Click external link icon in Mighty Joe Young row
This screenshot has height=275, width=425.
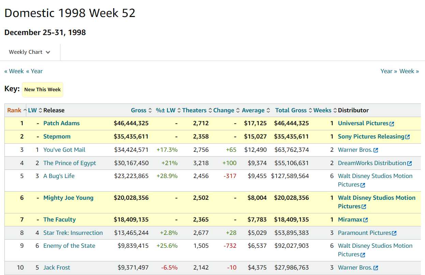coord(364,207)
